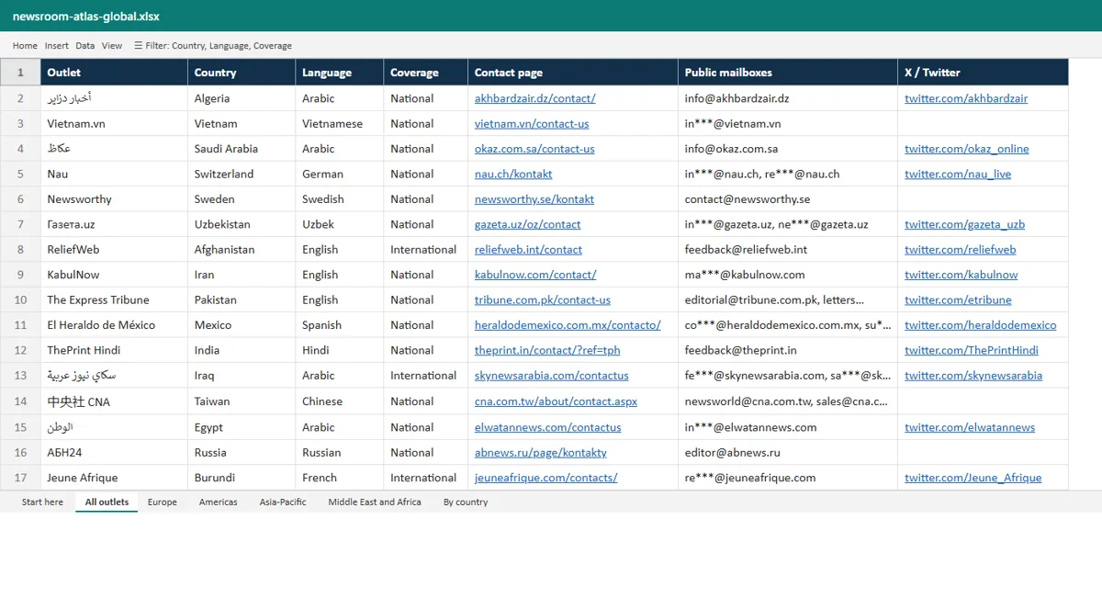
Task: Open the Home menu
Action: [x=25, y=45]
